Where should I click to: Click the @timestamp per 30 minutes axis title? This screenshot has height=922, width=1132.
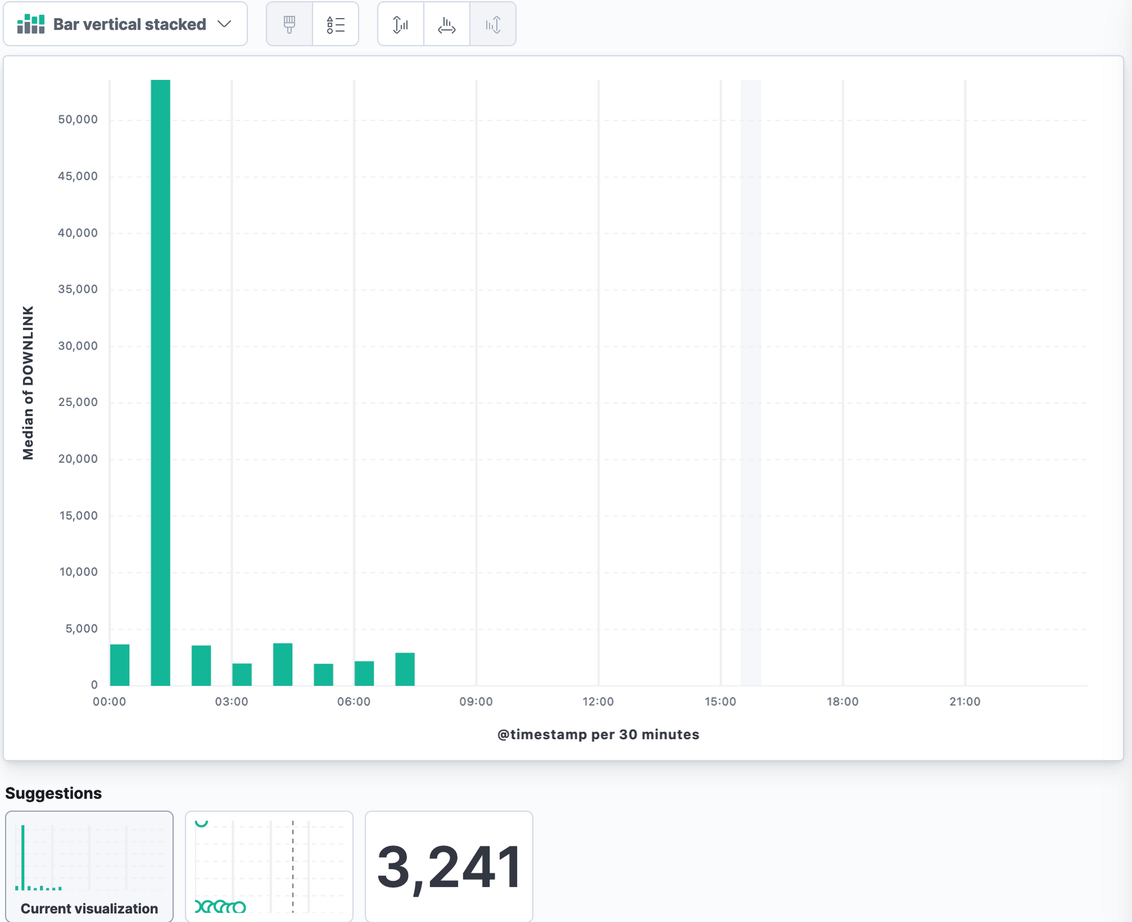(x=598, y=735)
